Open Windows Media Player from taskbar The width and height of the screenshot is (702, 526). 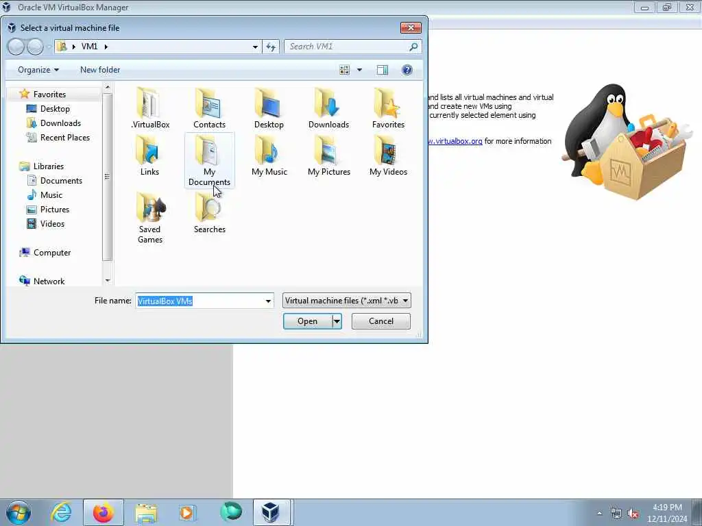[x=187, y=512]
